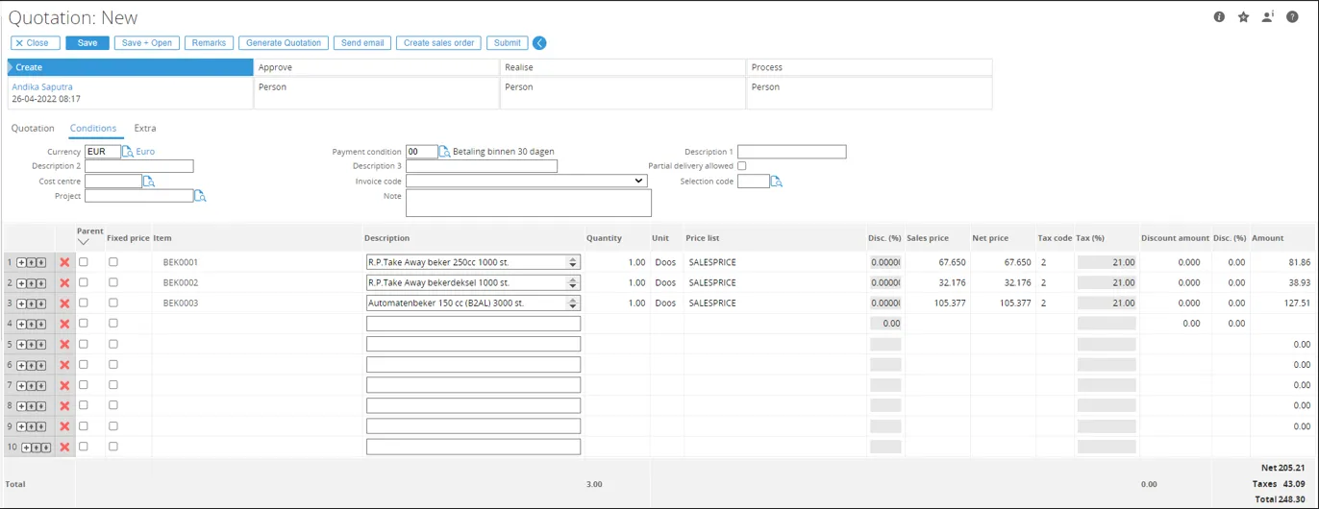Open the Andika Saputra creator link
Image resolution: width=1319 pixels, height=509 pixels.
pyautogui.click(x=42, y=87)
